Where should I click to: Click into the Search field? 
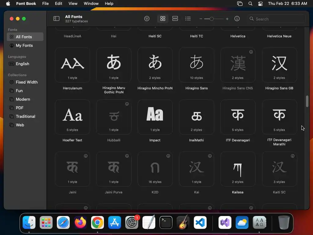tap(277, 19)
